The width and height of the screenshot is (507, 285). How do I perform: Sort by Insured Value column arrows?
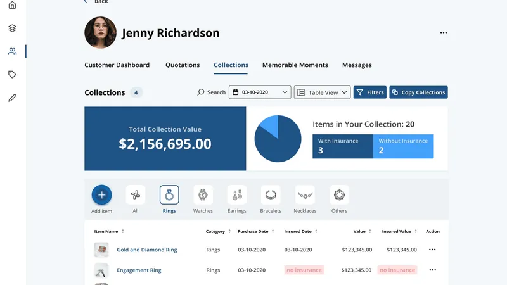click(x=416, y=231)
